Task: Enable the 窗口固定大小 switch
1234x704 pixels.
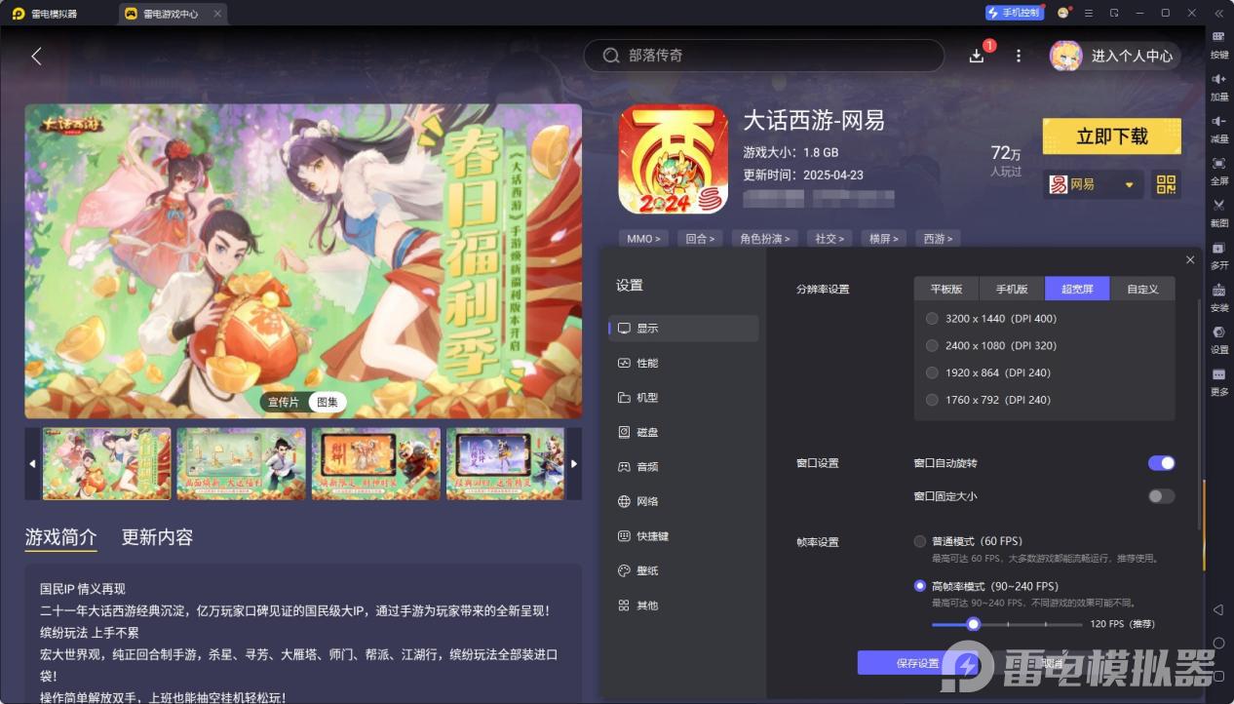Action: (1161, 496)
